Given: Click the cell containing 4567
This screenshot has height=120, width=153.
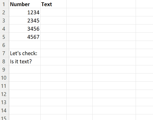Looking at the screenshot, I should tap(24, 37).
